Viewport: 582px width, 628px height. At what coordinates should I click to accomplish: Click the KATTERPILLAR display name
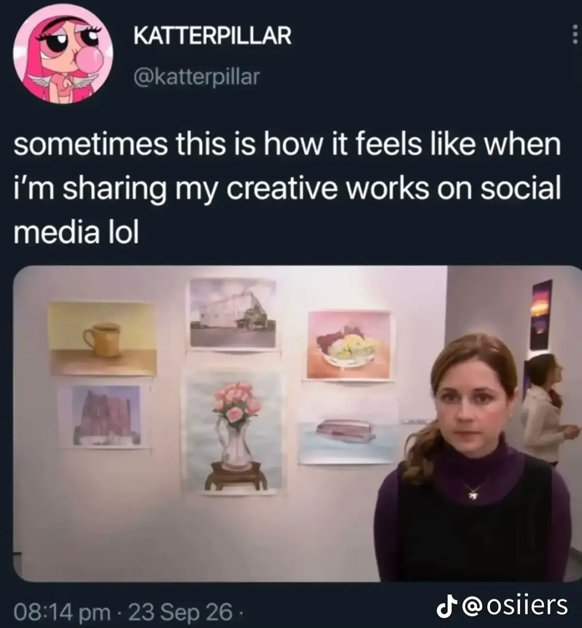tap(212, 35)
